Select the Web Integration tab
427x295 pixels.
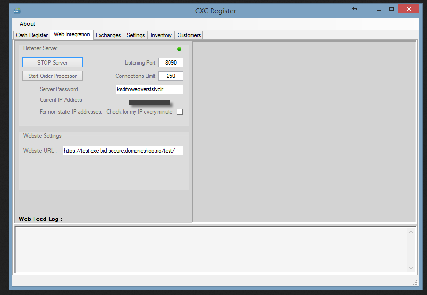tap(72, 34)
